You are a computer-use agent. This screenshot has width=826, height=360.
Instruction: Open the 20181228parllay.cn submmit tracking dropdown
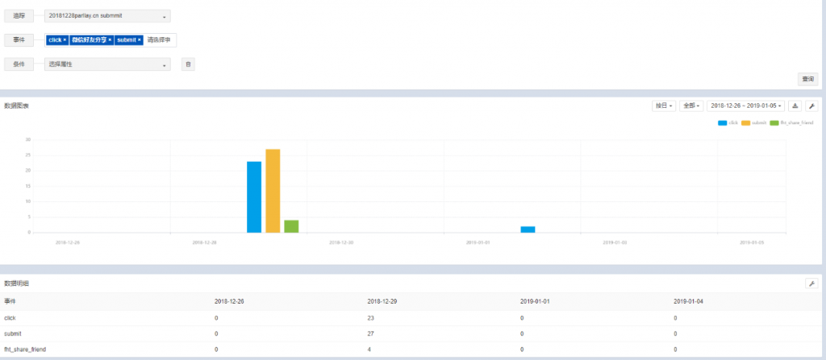(107, 15)
